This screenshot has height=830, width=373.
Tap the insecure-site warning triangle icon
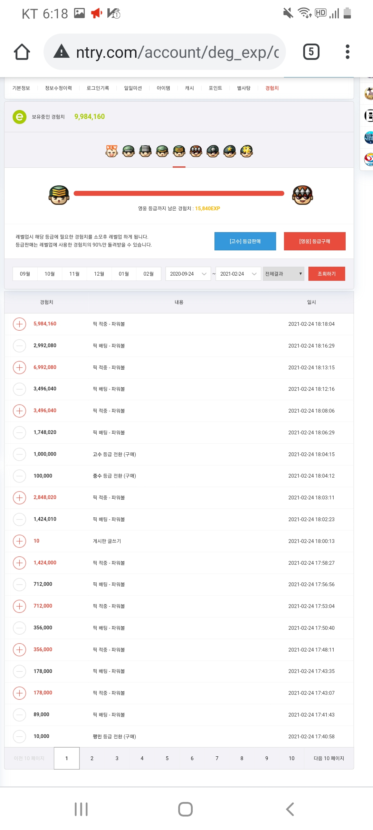pos(62,51)
